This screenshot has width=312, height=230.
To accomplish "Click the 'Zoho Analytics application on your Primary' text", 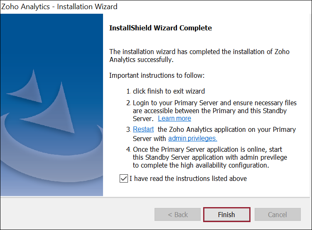I will [227, 129].
